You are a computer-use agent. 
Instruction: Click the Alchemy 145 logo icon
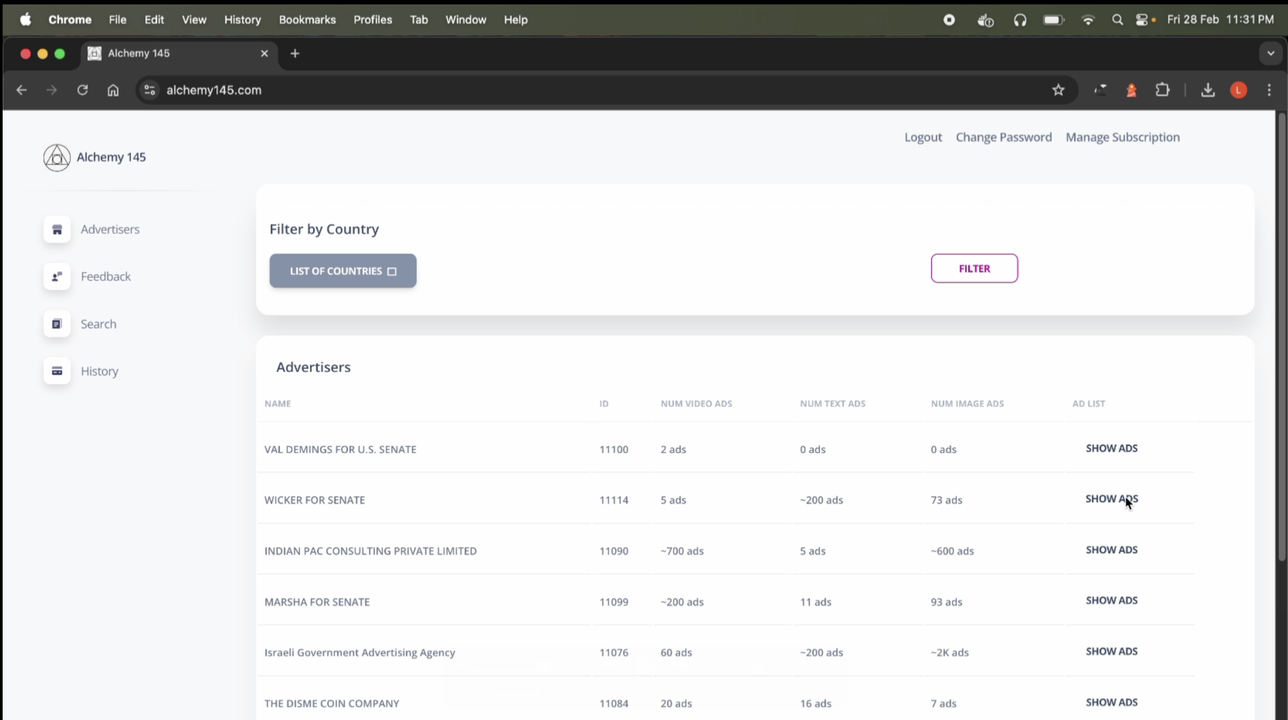(x=57, y=158)
